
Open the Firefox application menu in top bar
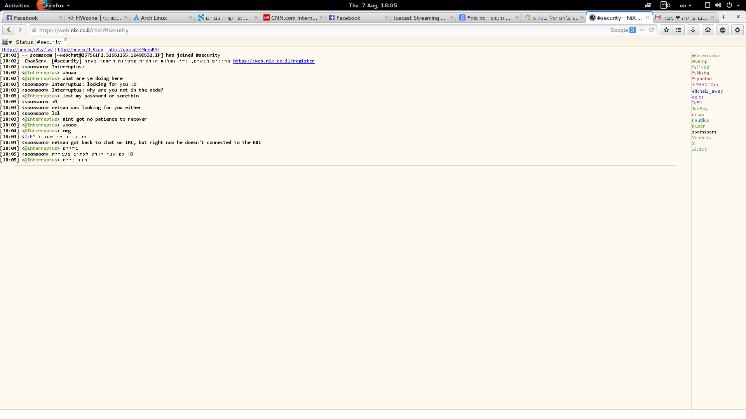(54, 5)
